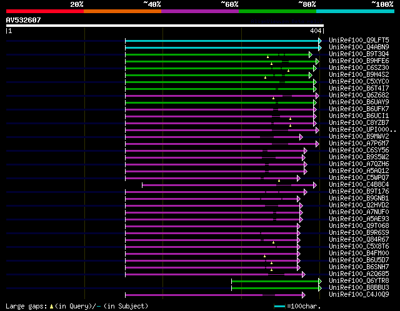Select UniRef100_B6T4I7 hit name

click(359, 89)
